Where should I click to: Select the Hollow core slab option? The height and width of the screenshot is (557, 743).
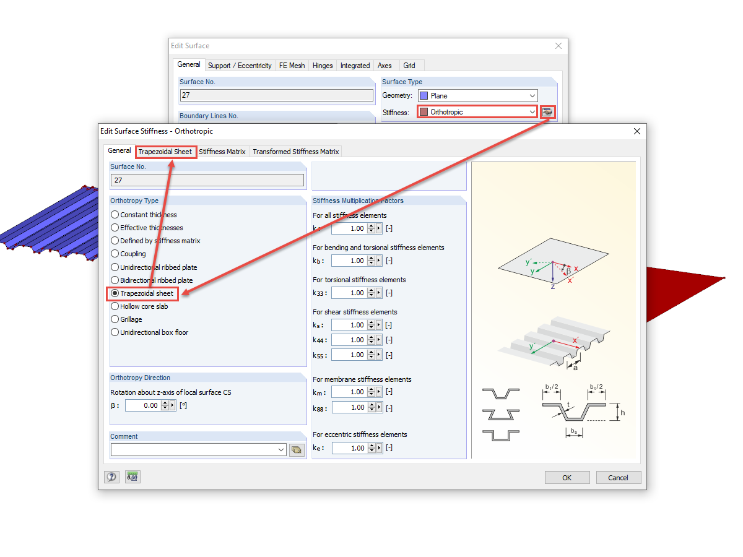pos(114,306)
